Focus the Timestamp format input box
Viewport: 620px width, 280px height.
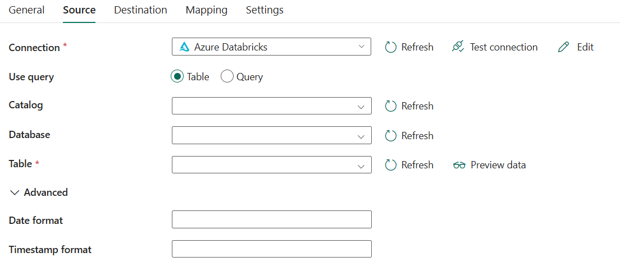(272, 249)
